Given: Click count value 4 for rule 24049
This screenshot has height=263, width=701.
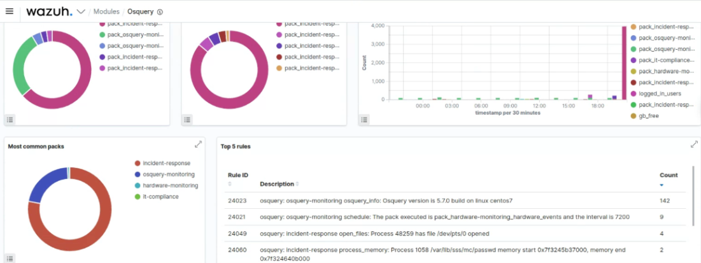Looking at the screenshot, I should (662, 234).
